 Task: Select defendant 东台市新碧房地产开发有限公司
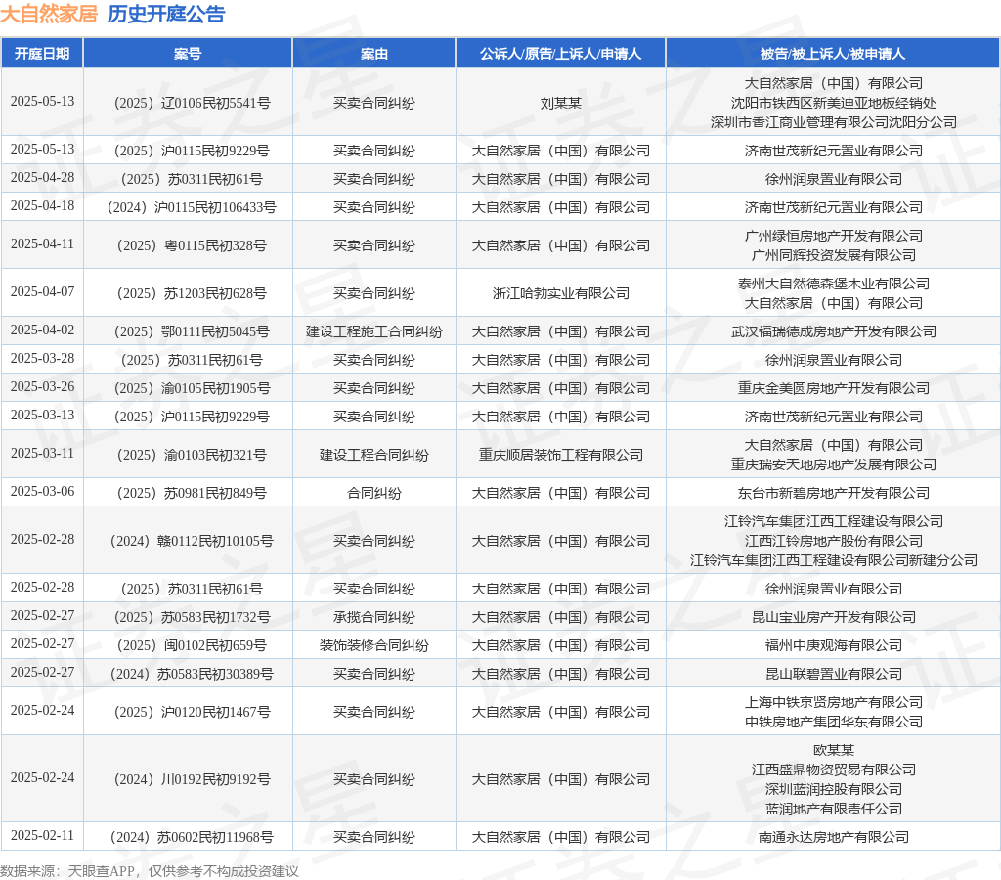pyautogui.click(x=833, y=493)
